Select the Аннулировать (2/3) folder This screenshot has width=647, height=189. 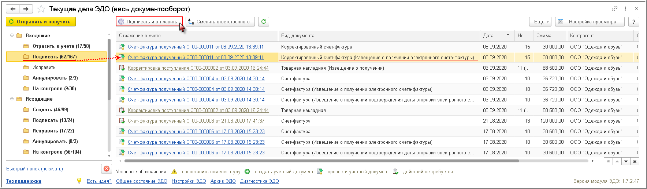[55, 78]
